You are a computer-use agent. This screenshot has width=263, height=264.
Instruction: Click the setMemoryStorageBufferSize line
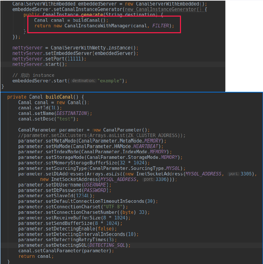(84, 163)
